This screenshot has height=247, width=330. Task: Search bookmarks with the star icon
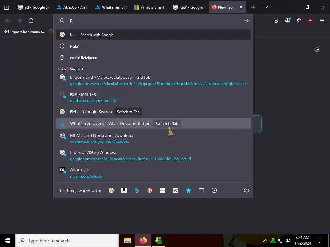click(x=188, y=190)
